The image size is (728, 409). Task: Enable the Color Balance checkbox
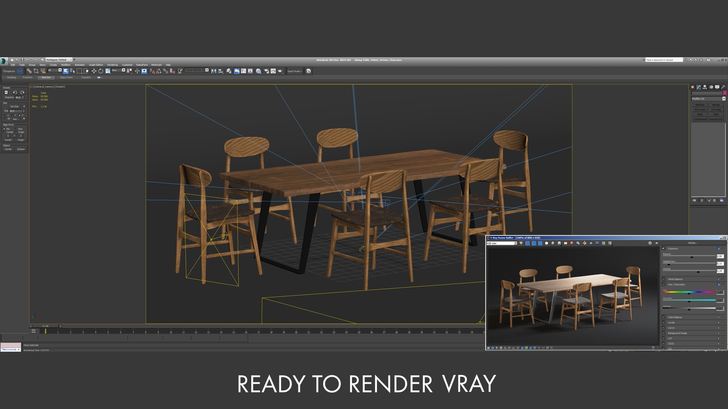click(663, 317)
